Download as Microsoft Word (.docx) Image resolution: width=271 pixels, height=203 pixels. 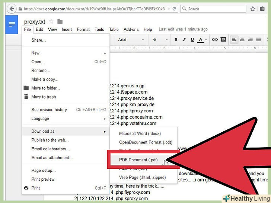pyautogui.click(x=143, y=133)
